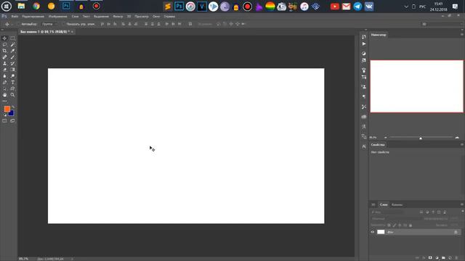Open Chrome from the taskbar

36,7
